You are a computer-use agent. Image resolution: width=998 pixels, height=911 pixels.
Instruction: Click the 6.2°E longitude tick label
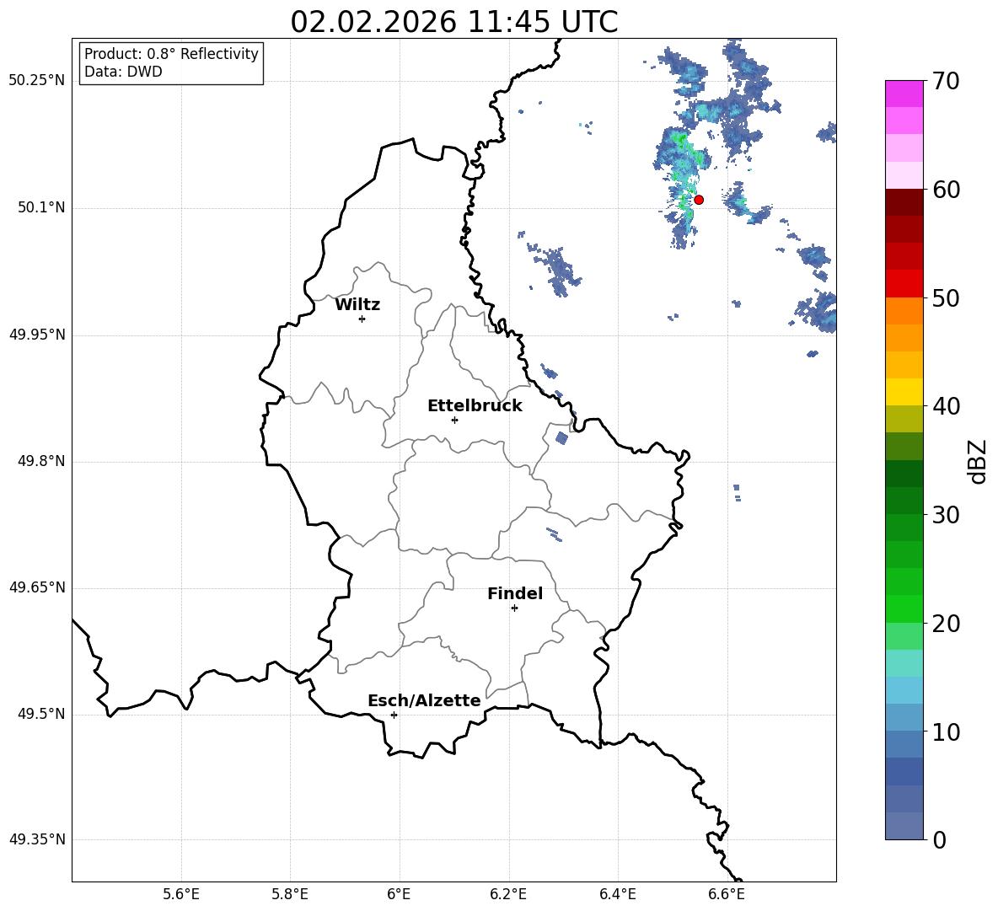pos(508,894)
